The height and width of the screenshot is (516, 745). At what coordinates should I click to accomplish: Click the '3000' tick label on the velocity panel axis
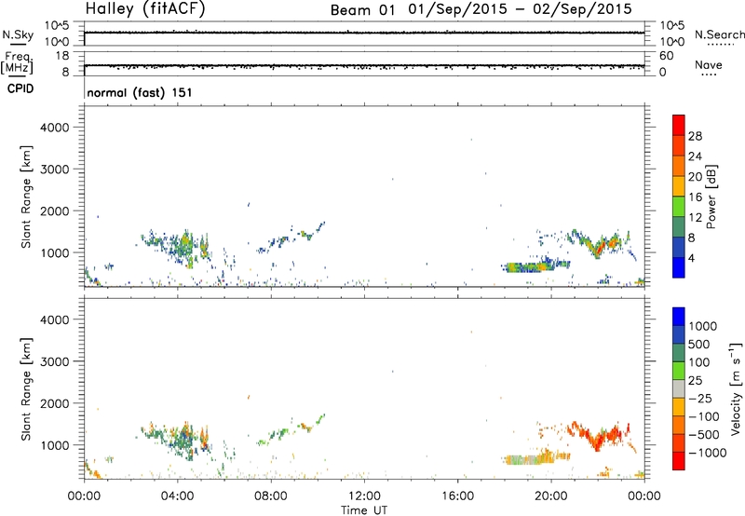coord(55,361)
